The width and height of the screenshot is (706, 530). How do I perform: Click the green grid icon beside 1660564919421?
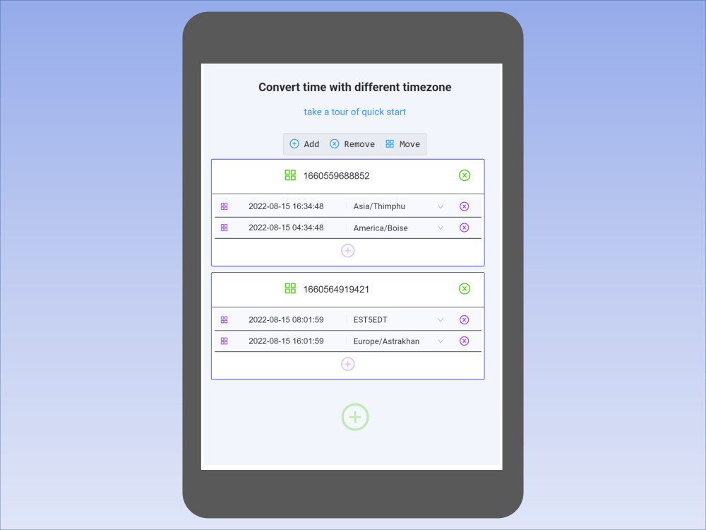[290, 288]
